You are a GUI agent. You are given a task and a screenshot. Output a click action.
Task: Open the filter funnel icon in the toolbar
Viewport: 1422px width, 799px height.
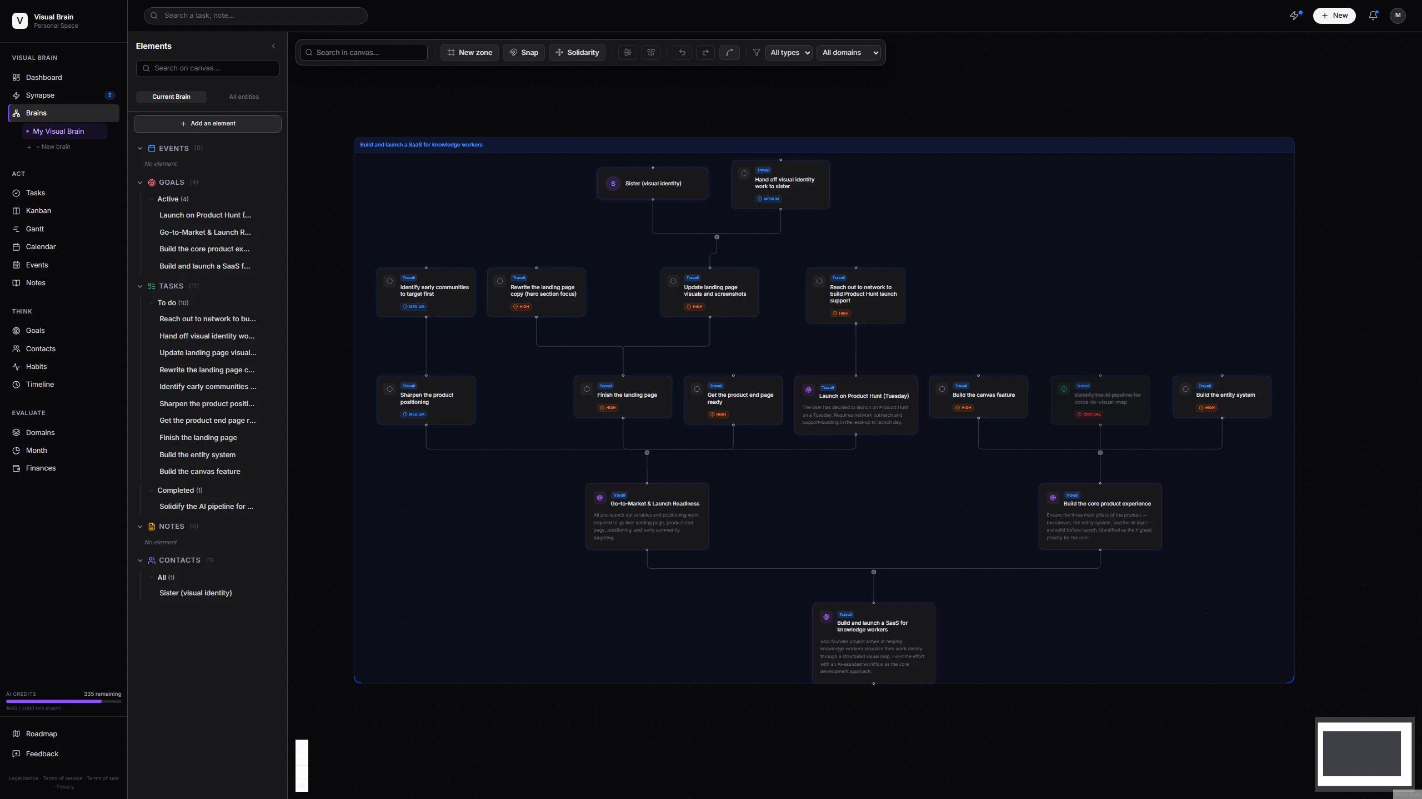[x=755, y=52]
